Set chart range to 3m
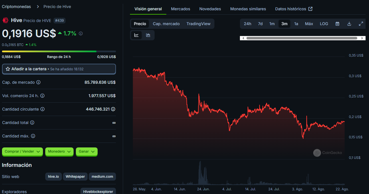This screenshot has width=369, height=194. [x=284, y=24]
